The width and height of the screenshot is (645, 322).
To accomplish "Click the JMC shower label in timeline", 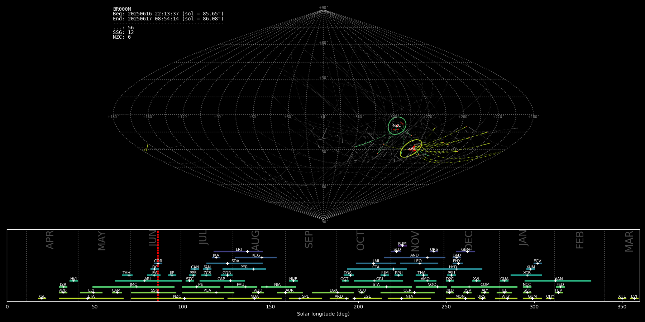I will [x=134, y=285].
